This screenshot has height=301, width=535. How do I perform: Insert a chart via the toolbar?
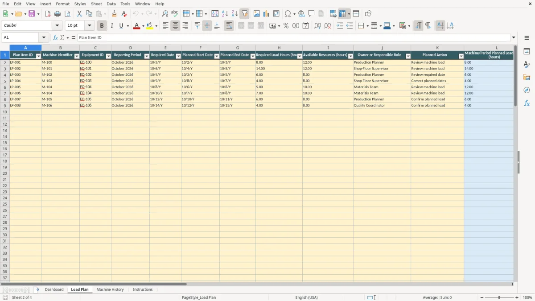coord(267,13)
